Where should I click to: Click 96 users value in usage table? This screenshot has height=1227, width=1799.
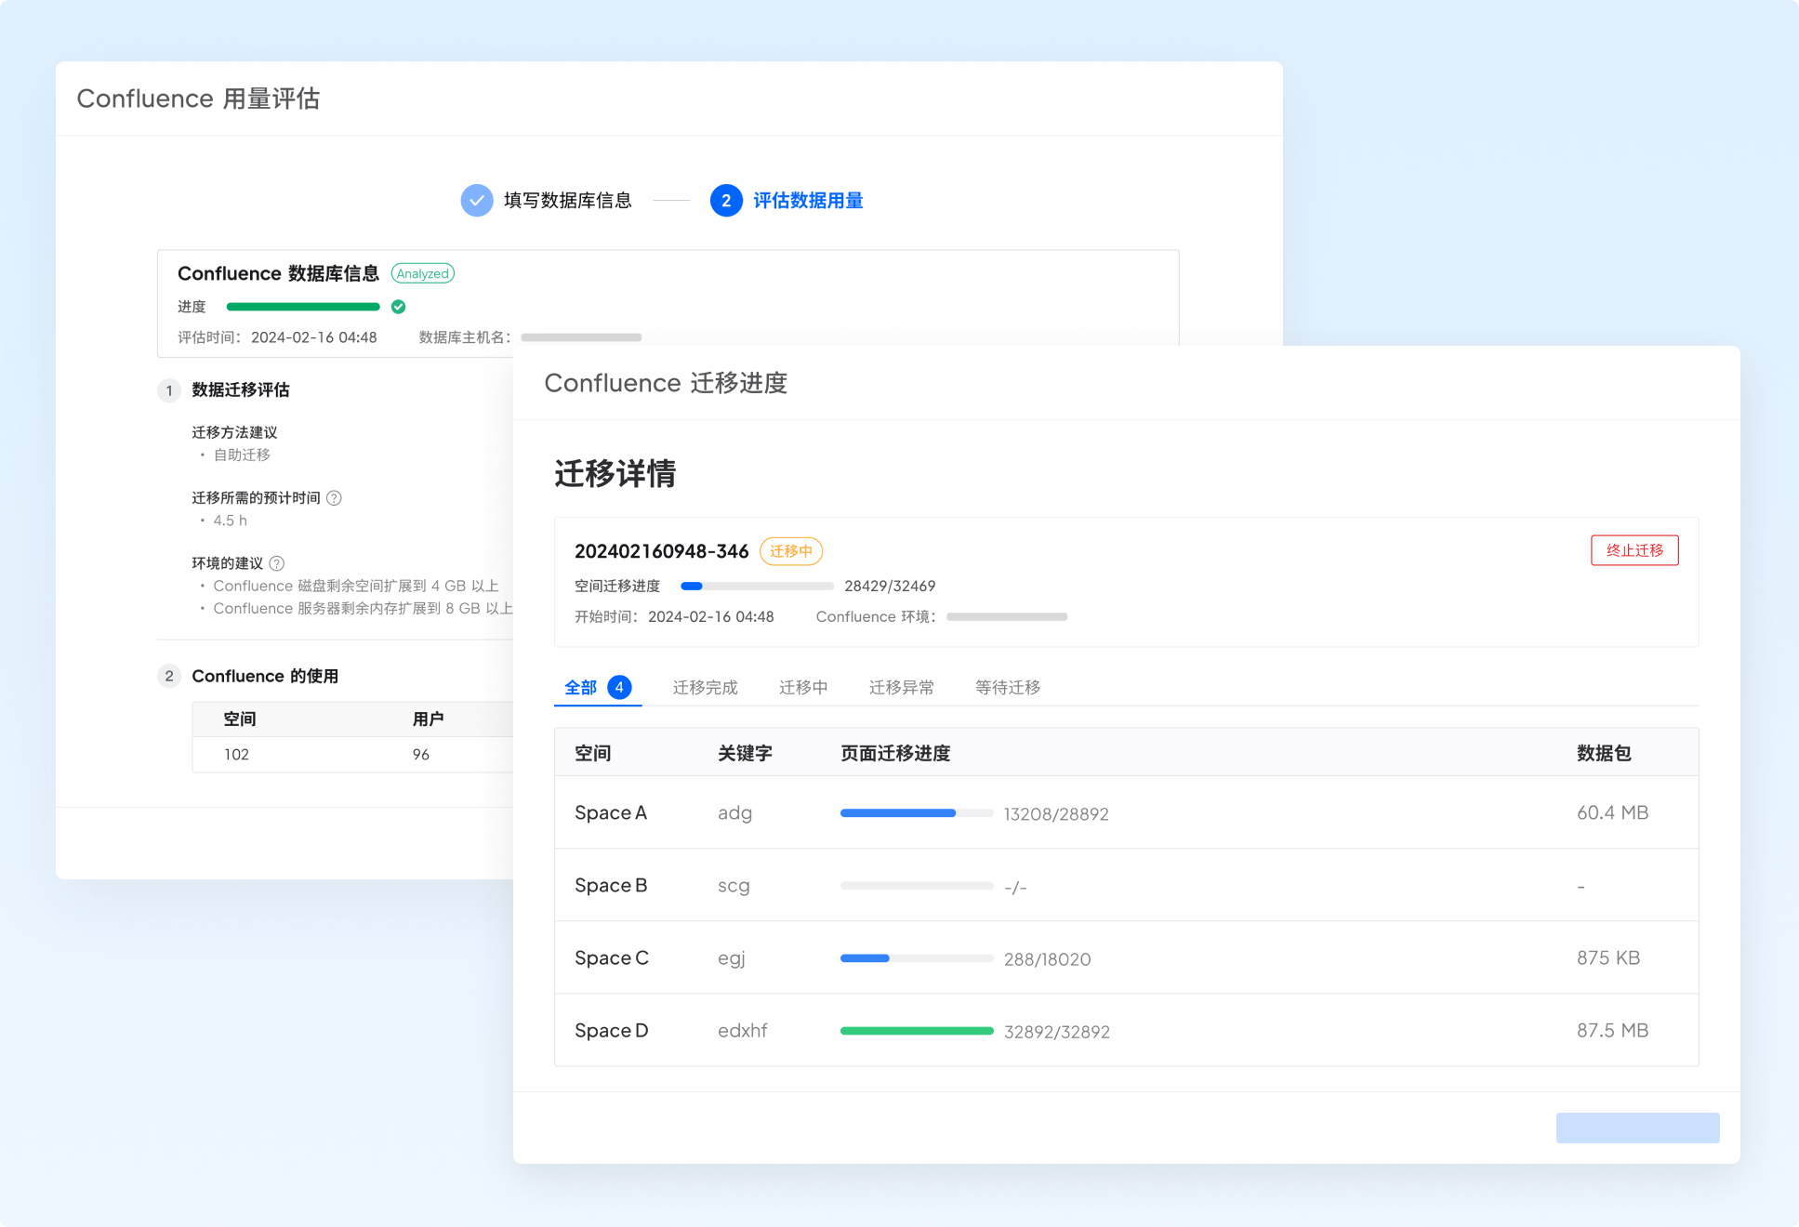pyautogui.click(x=421, y=755)
